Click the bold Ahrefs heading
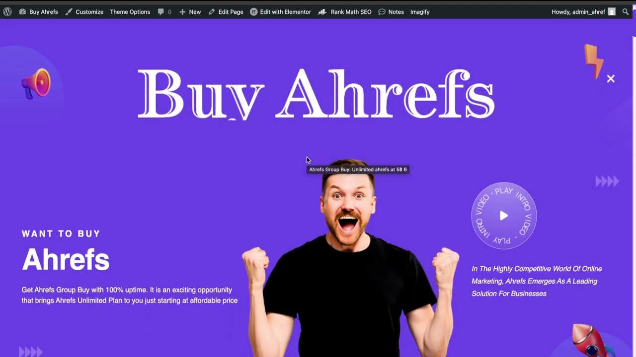636x357 pixels. (x=66, y=259)
